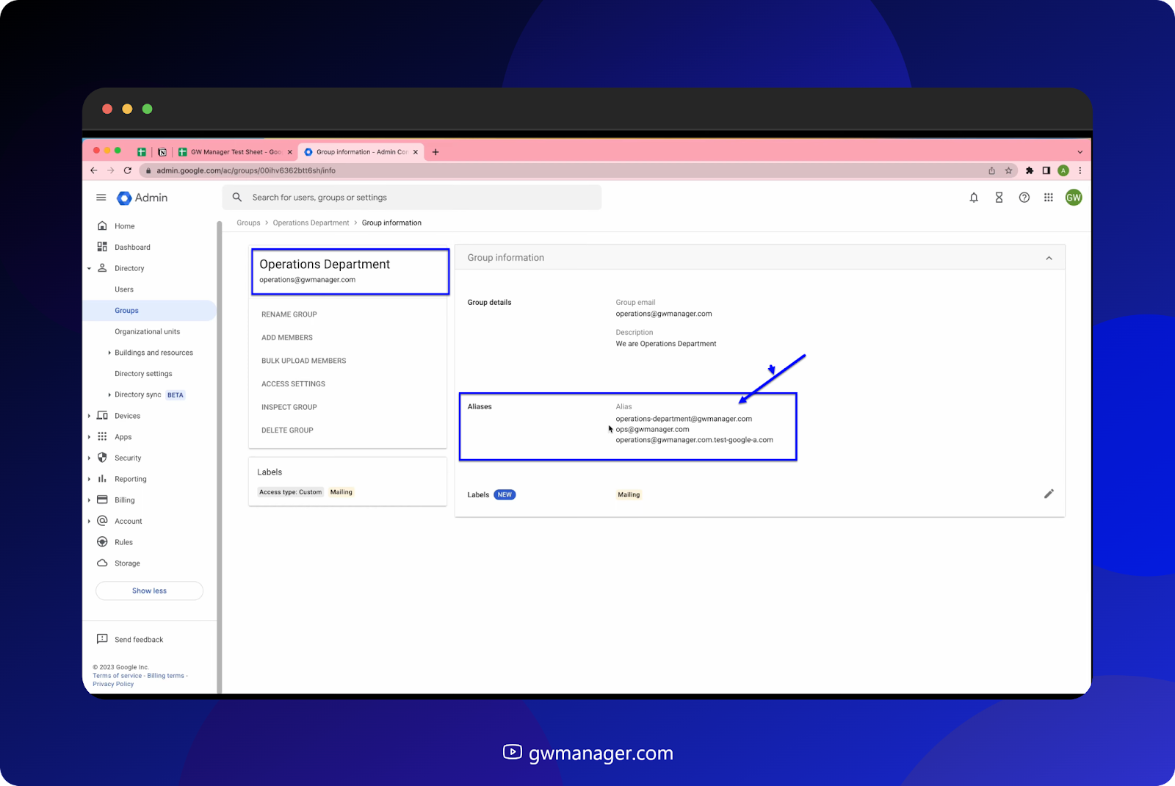Click the Google Admin logo
The width and height of the screenshot is (1175, 786).
142,198
